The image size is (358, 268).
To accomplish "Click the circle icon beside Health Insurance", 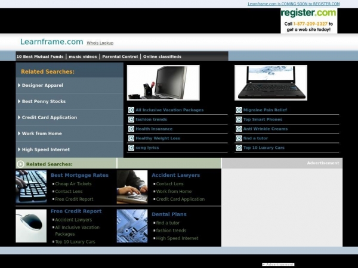I will pos(131,129).
